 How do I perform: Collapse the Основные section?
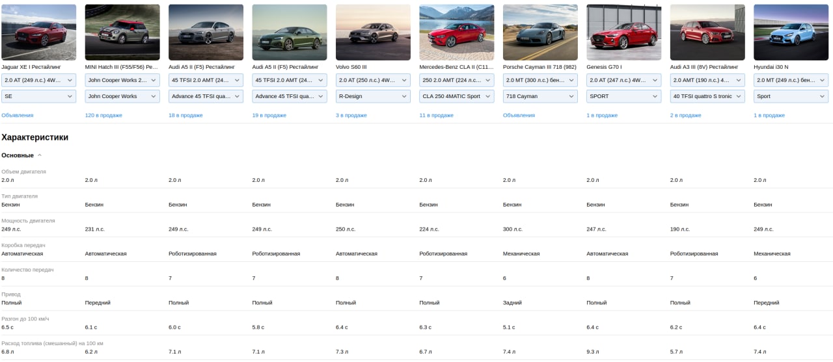pyautogui.click(x=21, y=155)
